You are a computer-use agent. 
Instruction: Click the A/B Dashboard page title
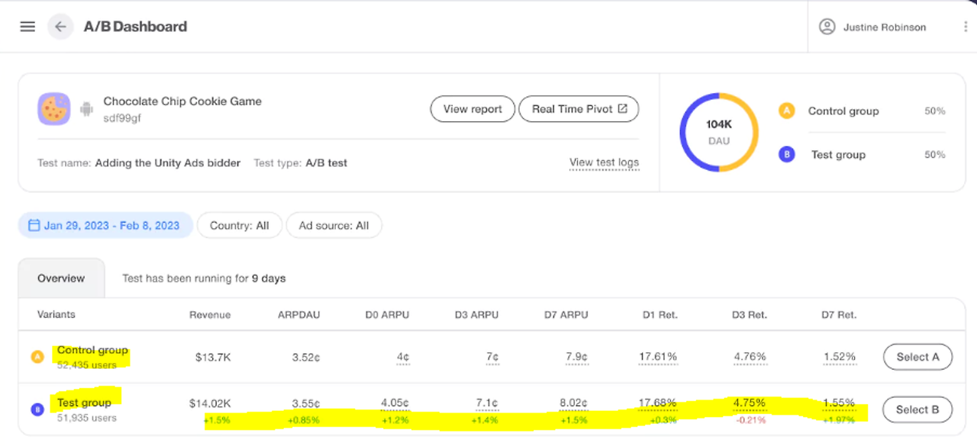[135, 27]
